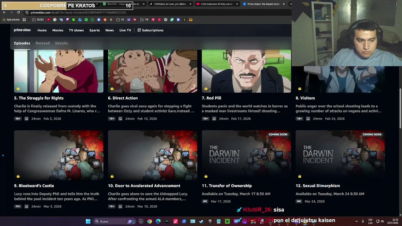402x226 pixels.
Task: Open episode 8 Visitors title
Action: [305, 98]
